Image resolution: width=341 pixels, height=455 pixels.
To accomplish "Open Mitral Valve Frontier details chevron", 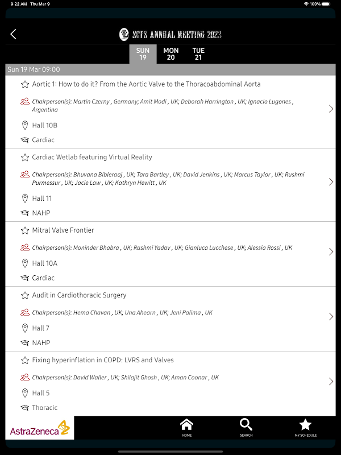I will pos(331,251).
